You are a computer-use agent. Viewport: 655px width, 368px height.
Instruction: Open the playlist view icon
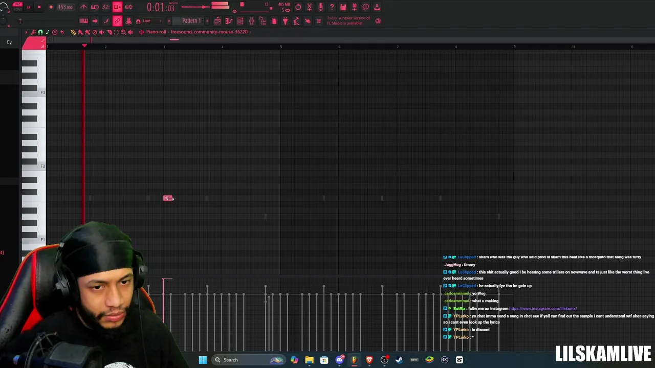click(x=217, y=21)
